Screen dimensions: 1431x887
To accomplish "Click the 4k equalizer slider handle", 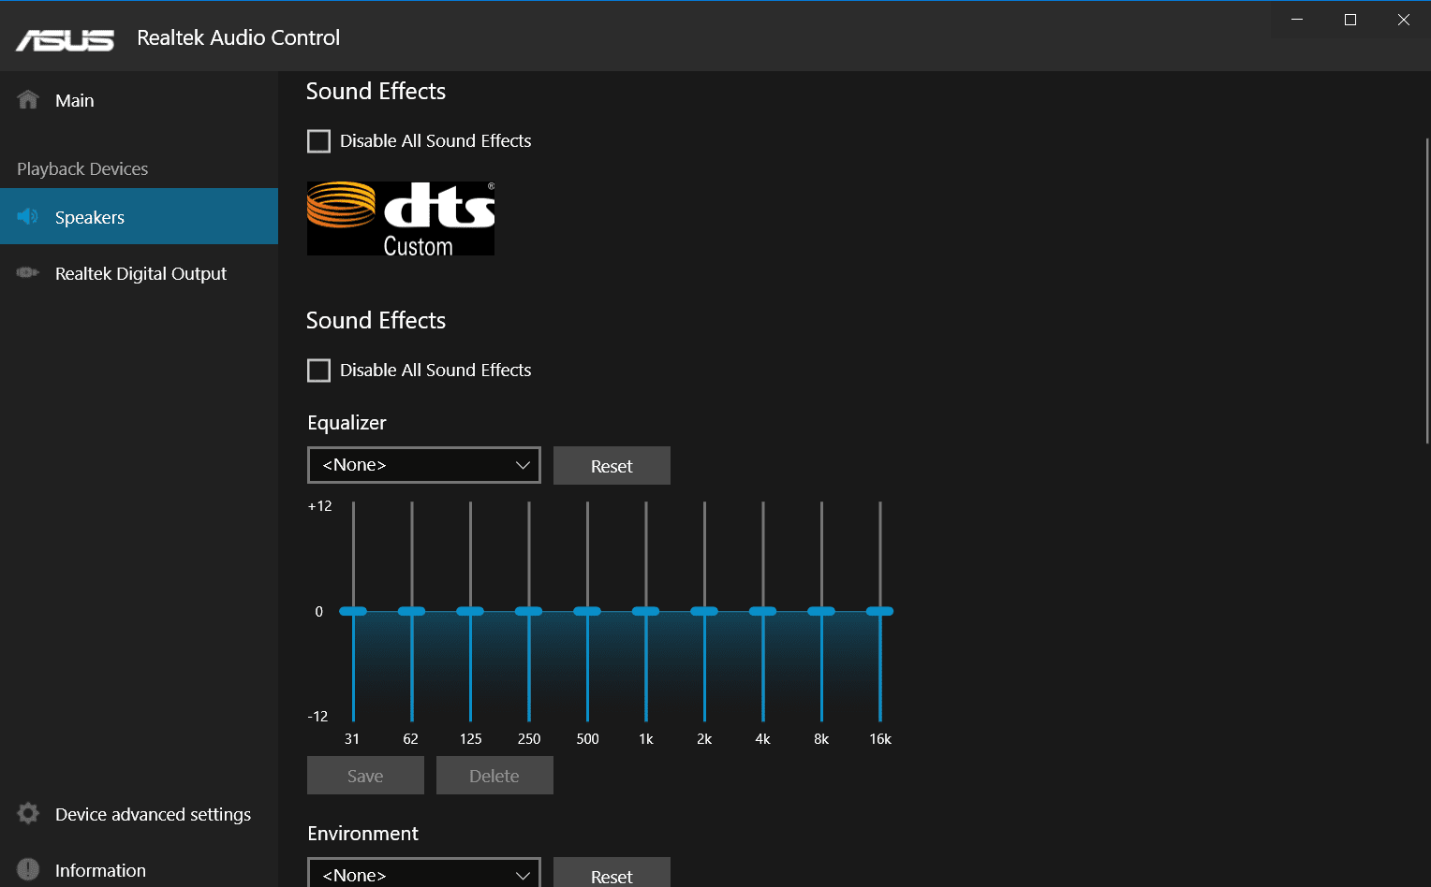I will click(763, 611).
